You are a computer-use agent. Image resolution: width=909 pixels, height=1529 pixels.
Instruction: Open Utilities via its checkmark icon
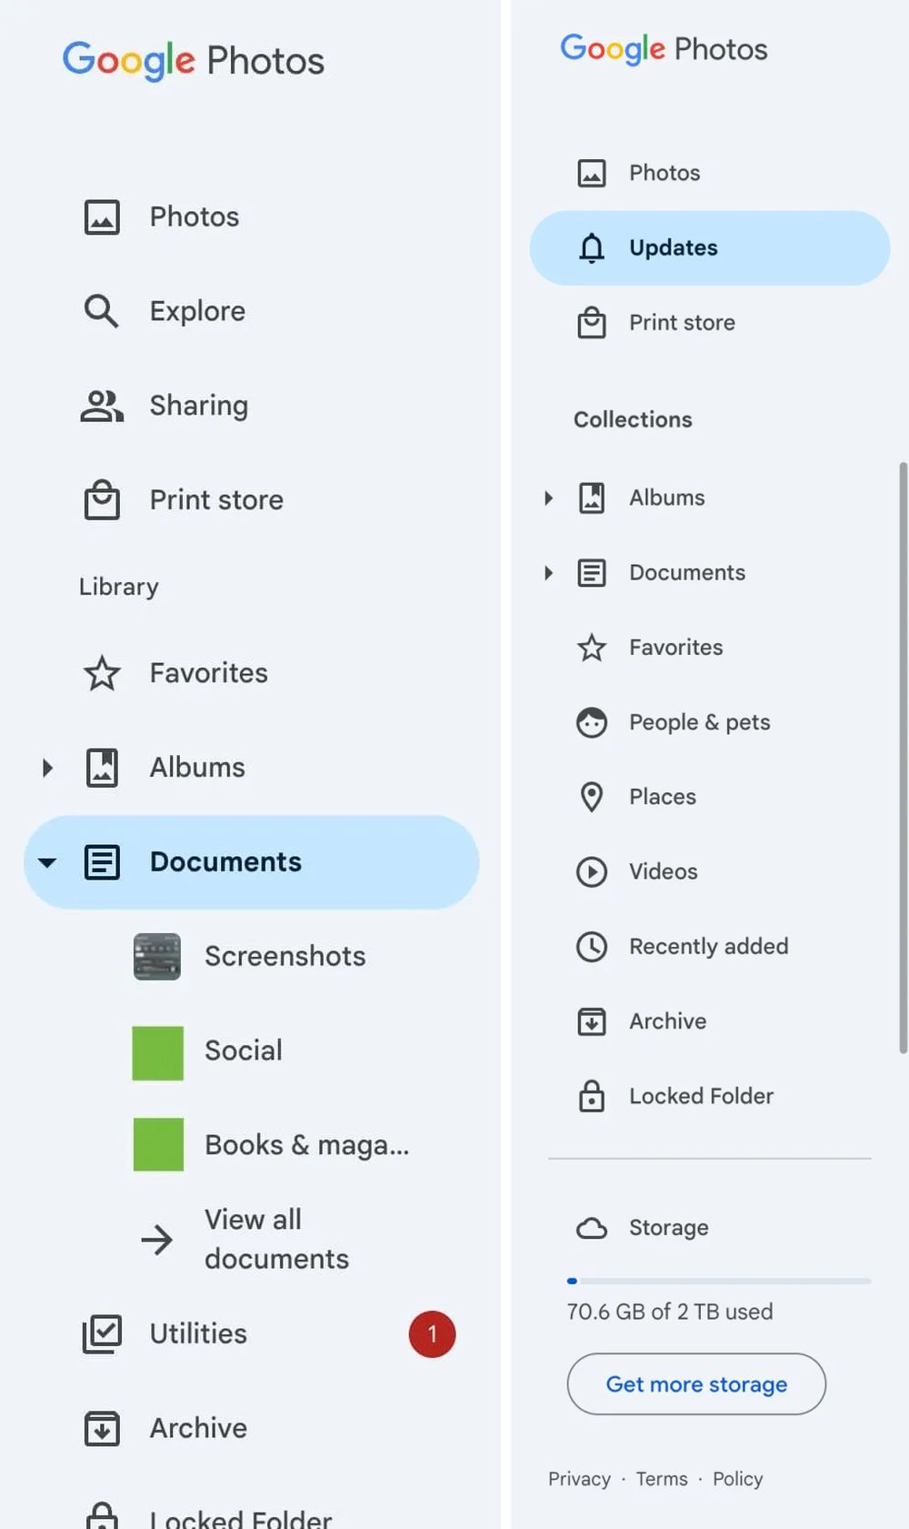click(102, 1333)
